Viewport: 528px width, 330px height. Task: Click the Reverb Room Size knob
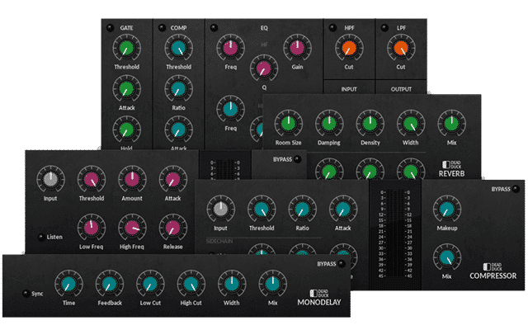point(288,124)
